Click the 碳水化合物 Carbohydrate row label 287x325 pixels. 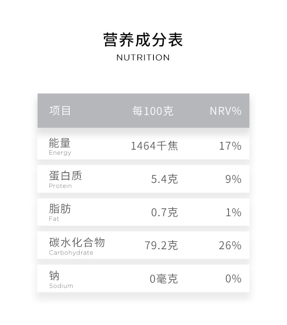click(77, 246)
